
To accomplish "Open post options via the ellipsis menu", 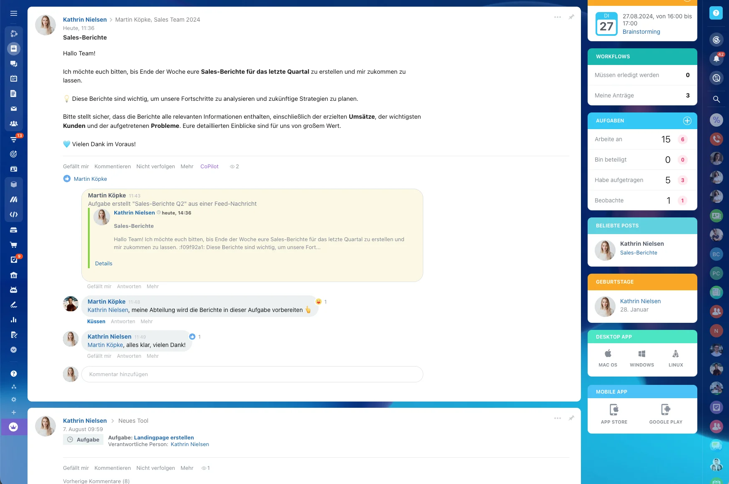I will pos(557,17).
